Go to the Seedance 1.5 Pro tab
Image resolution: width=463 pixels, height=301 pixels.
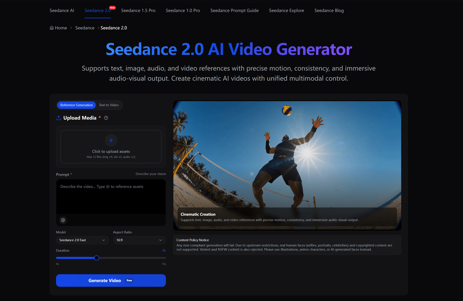(x=138, y=10)
